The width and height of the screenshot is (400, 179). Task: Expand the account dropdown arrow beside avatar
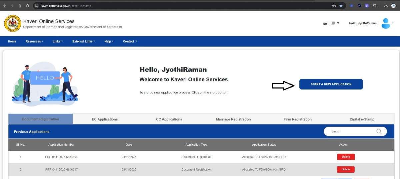tap(393, 23)
